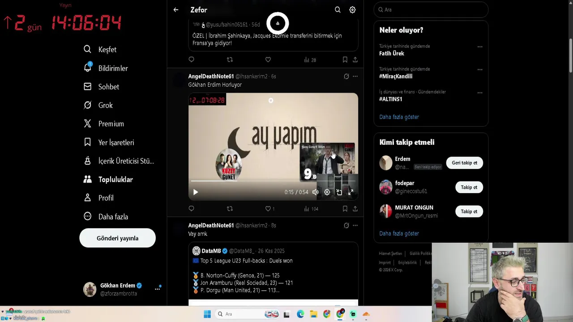Open #ALTINS1 trending topic
The height and width of the screenshot is (322, 573).
coord(391,99)
